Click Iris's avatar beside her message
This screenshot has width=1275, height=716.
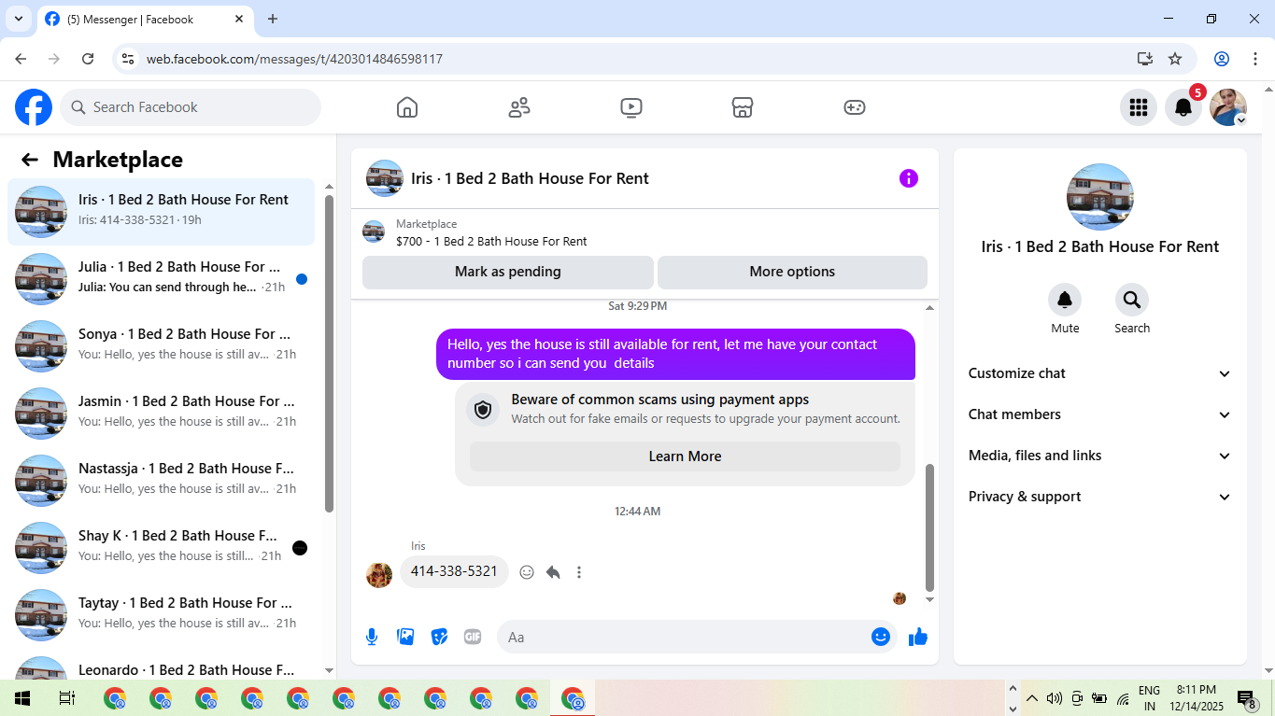tap(379, 575)
